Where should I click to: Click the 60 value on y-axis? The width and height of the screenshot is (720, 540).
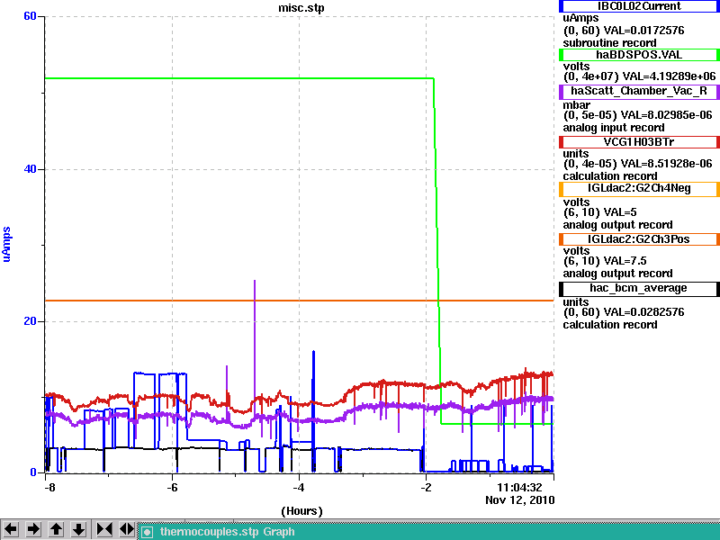(30, 16)
